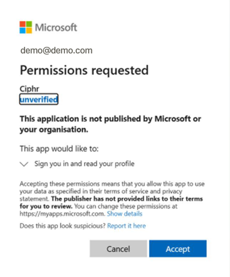Expand the chevron beside sign-in permission
Viewport: 230px width, 277px height.
point(24,164)
